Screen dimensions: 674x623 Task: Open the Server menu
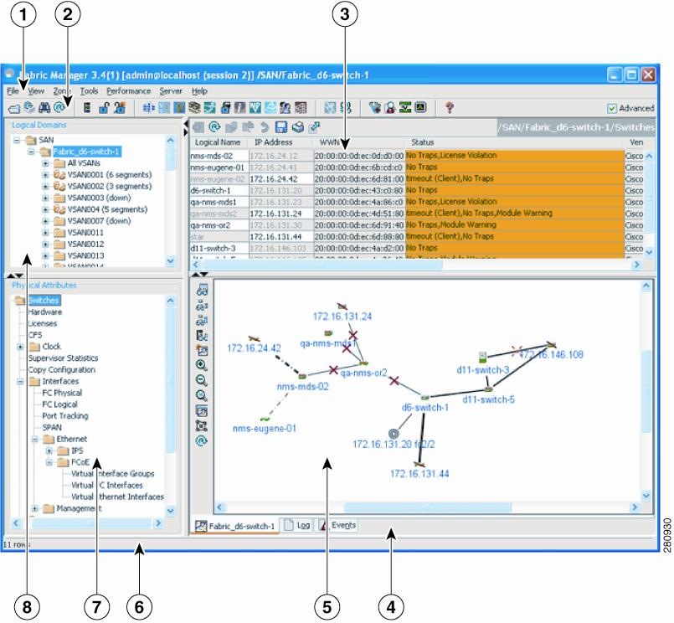pyautogui.click(x=171, y=91)
